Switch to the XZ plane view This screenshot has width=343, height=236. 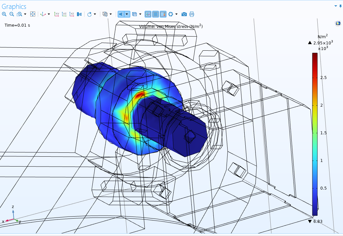click(x=72, y=14)
